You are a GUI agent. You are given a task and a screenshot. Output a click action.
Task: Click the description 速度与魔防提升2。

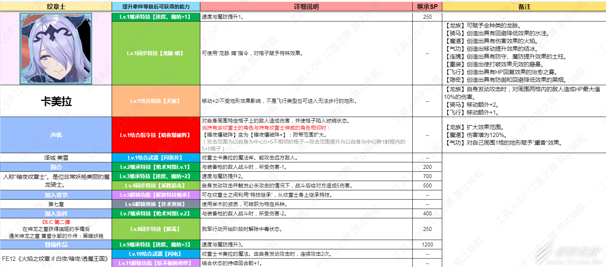click(x=222, y=176)
